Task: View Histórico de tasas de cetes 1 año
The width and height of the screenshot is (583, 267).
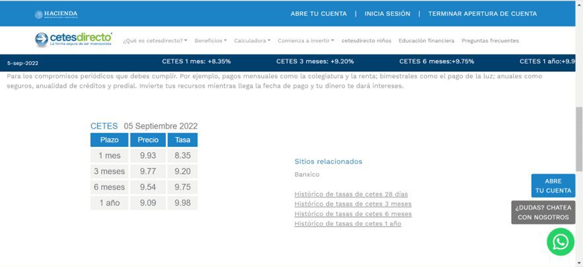Action: (348, 224)
